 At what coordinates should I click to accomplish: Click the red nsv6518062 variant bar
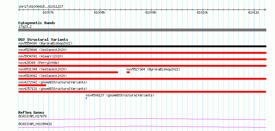click(x=142, y=79)
